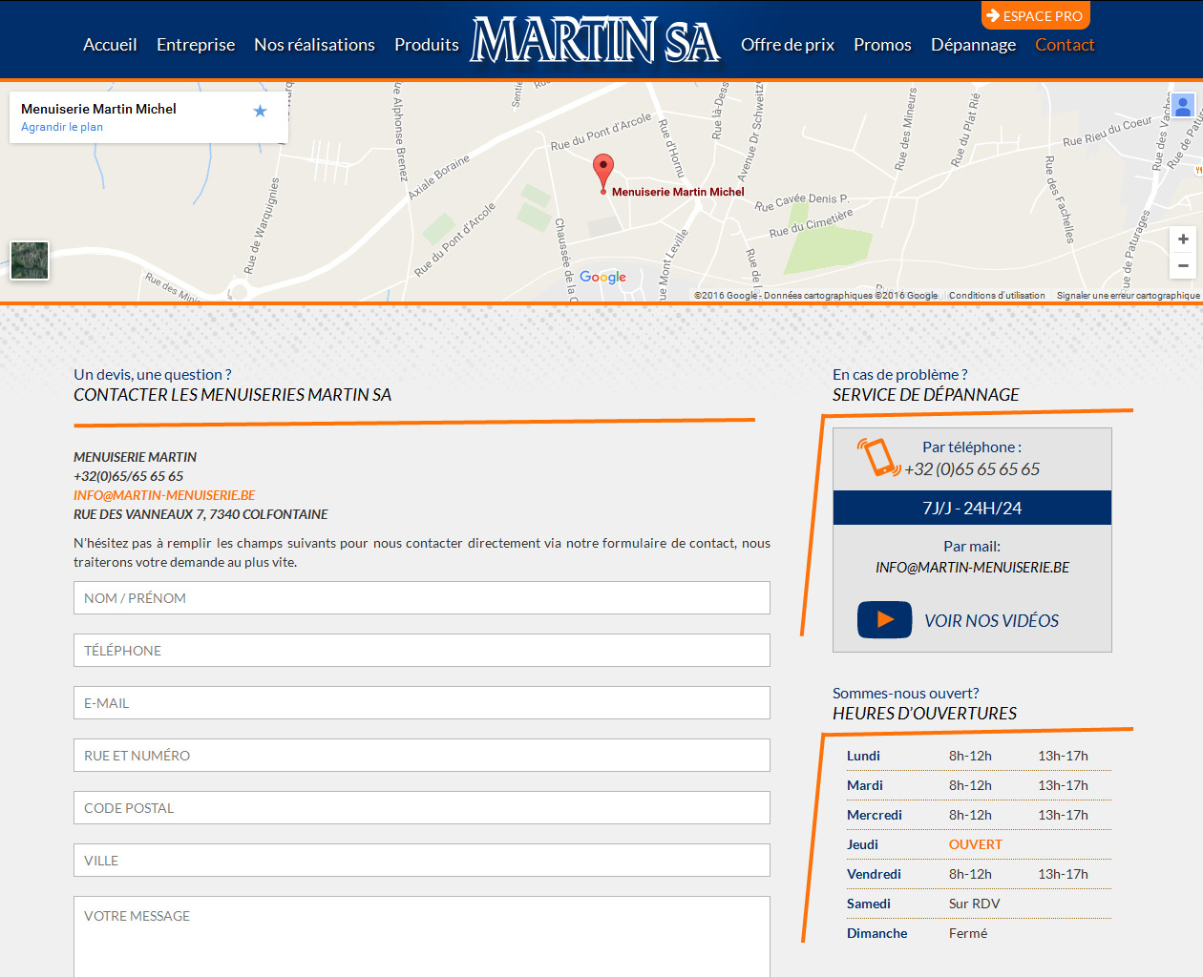1203x977 pixels.
Task: Open Street View pegman icon
Action: click(x=1182, y=106)
